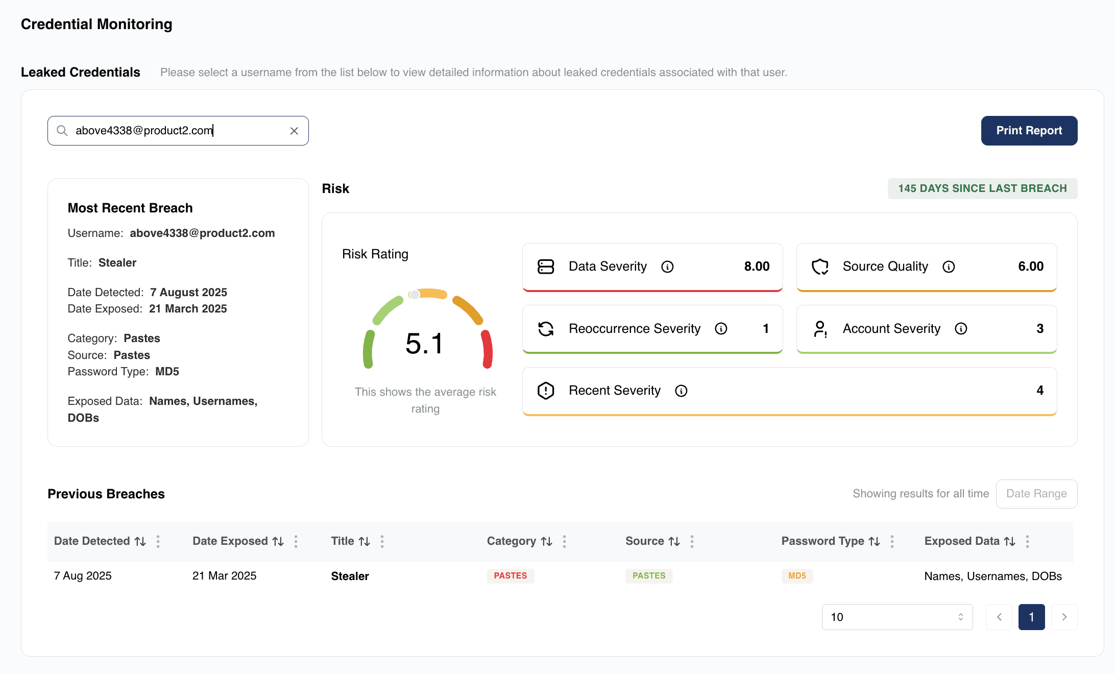Open Source column options menu
This screenshot has height=674, width=1115.
point(692,541)
